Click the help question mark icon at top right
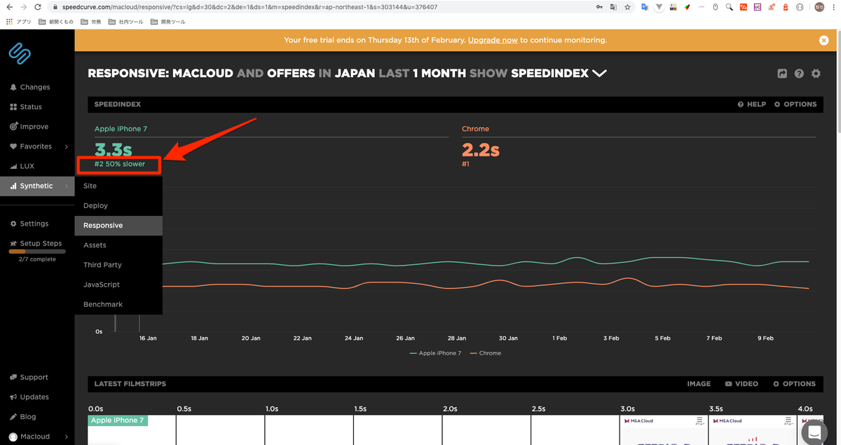This screenshot has height=445, width=841. click(799, 74)
